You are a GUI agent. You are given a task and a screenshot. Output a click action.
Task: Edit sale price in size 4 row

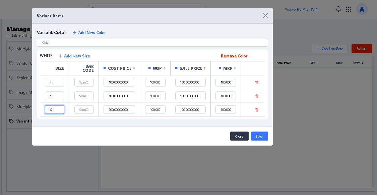[190, 82]
